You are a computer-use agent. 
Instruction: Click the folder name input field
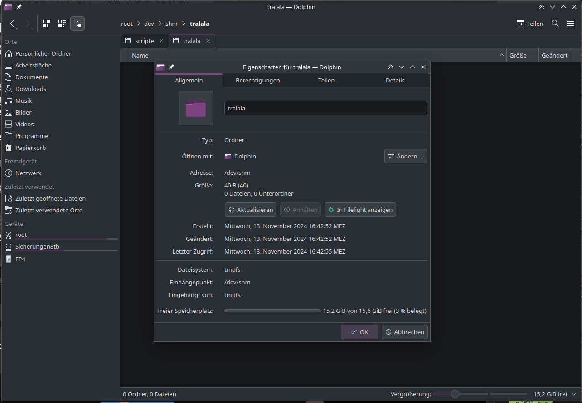point(325,108)
